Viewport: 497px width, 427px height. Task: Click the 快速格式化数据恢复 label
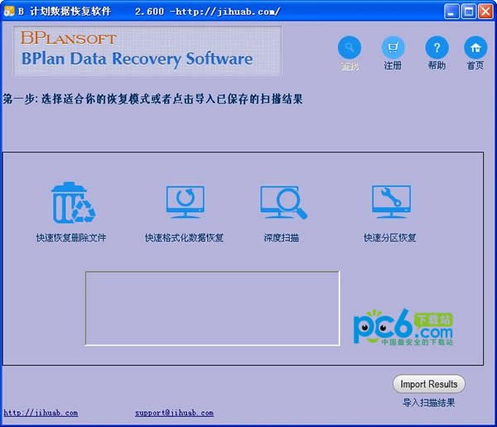[184, 238]
